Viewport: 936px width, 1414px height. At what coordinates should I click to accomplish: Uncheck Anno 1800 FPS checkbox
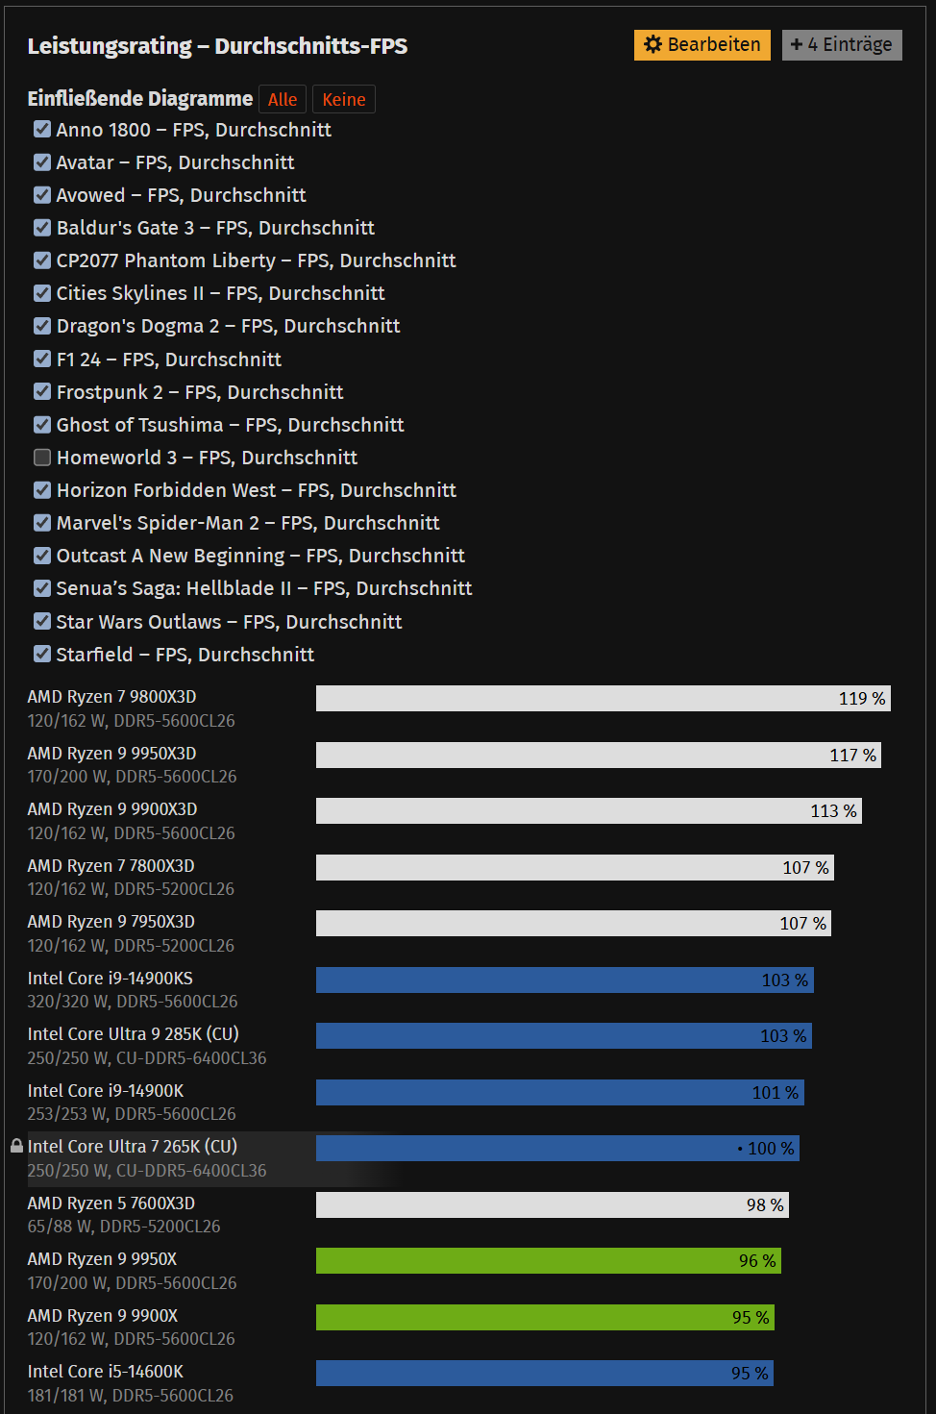[x=42, y=129]
